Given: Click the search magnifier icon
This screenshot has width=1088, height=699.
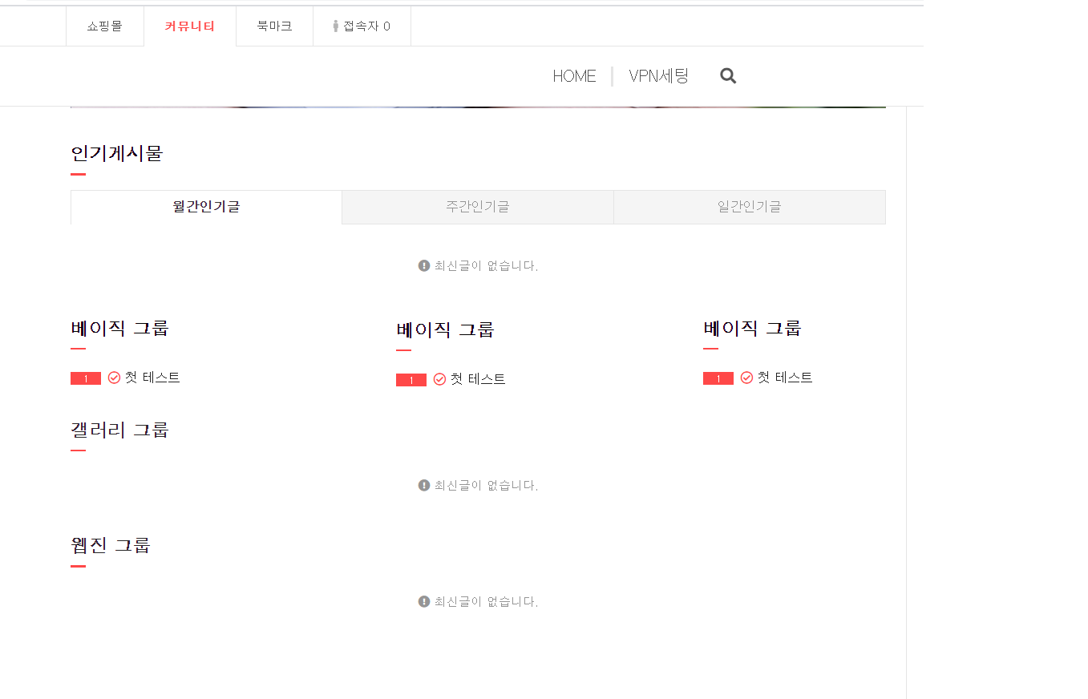Looking at the screenshot, I should pyautogui.click(x=728, y=76).
